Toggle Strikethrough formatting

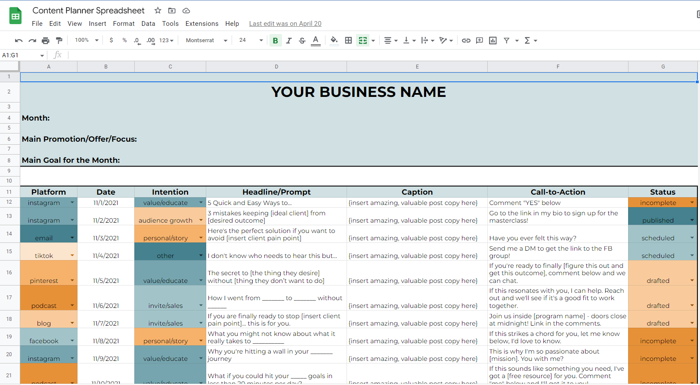click(x=302, y=40)
